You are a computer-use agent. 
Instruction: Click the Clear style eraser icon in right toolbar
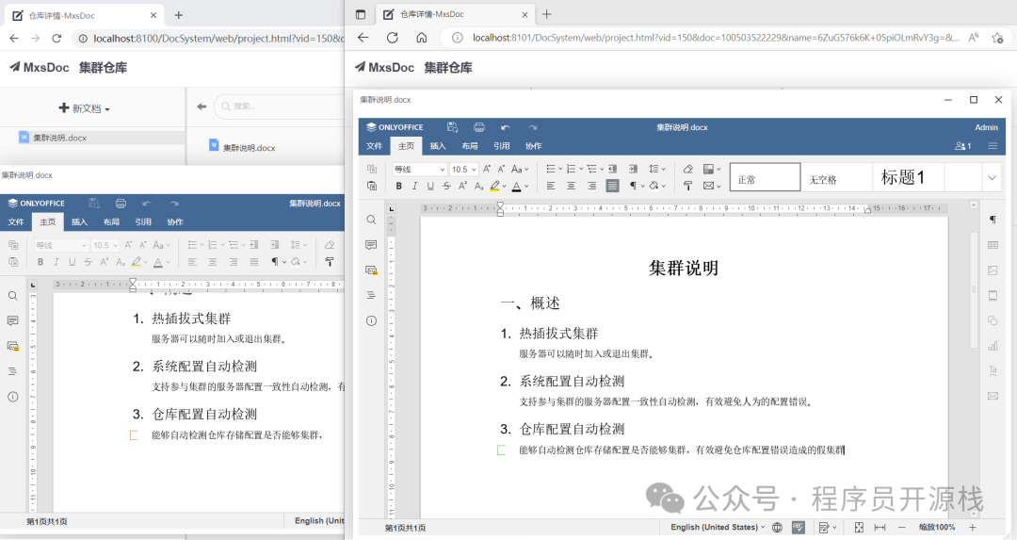click(x=688, y=169)
